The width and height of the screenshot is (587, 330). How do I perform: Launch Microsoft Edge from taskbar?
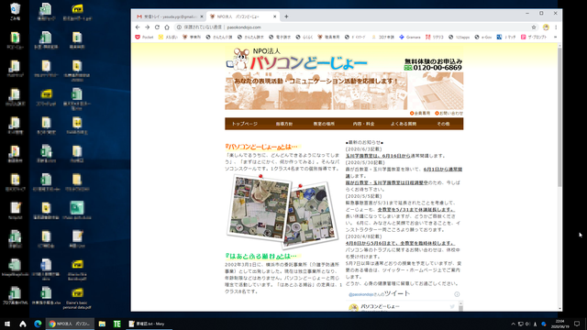click(38, 324)
